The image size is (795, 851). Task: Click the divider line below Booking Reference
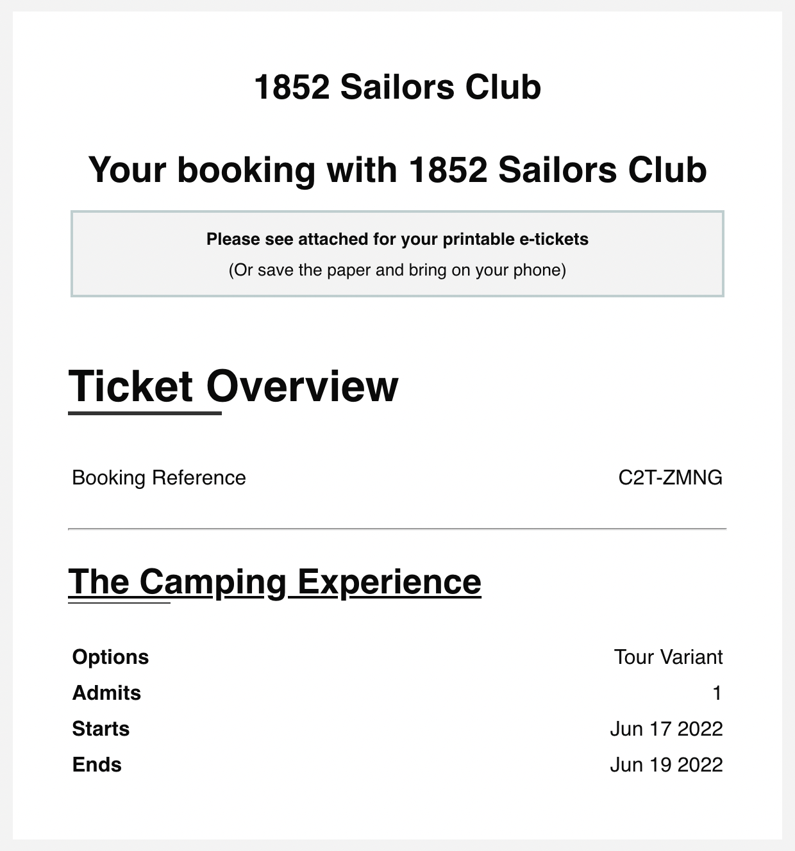tap(397, 529)
